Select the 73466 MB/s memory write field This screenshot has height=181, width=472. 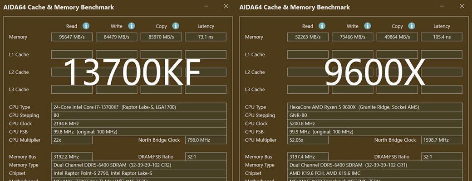tap(352, 37)
